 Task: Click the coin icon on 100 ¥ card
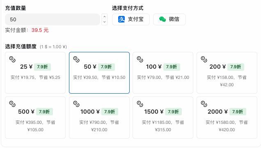[x=140, y=59]
